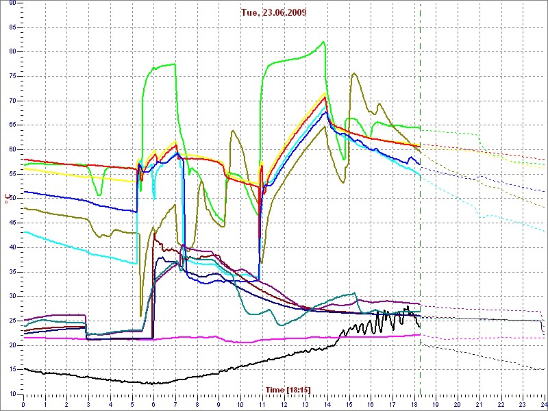
Task: Click the chart date title 'Tue, 23.06.2009'
Action: 273,12
